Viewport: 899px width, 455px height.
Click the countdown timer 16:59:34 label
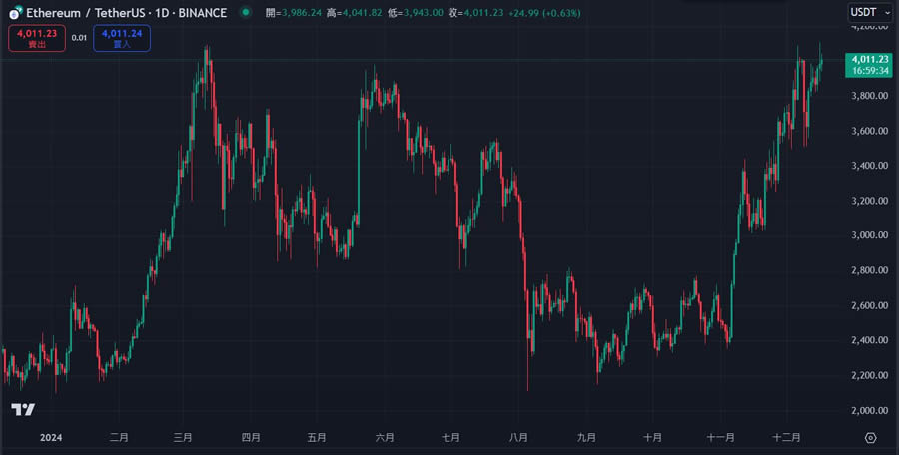[867, 72]
